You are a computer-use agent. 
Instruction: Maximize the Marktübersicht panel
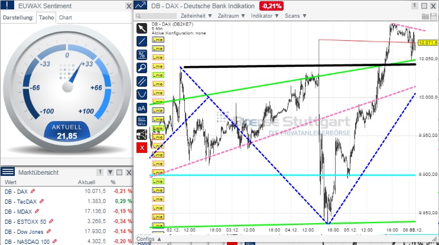(x=119, y=172)
